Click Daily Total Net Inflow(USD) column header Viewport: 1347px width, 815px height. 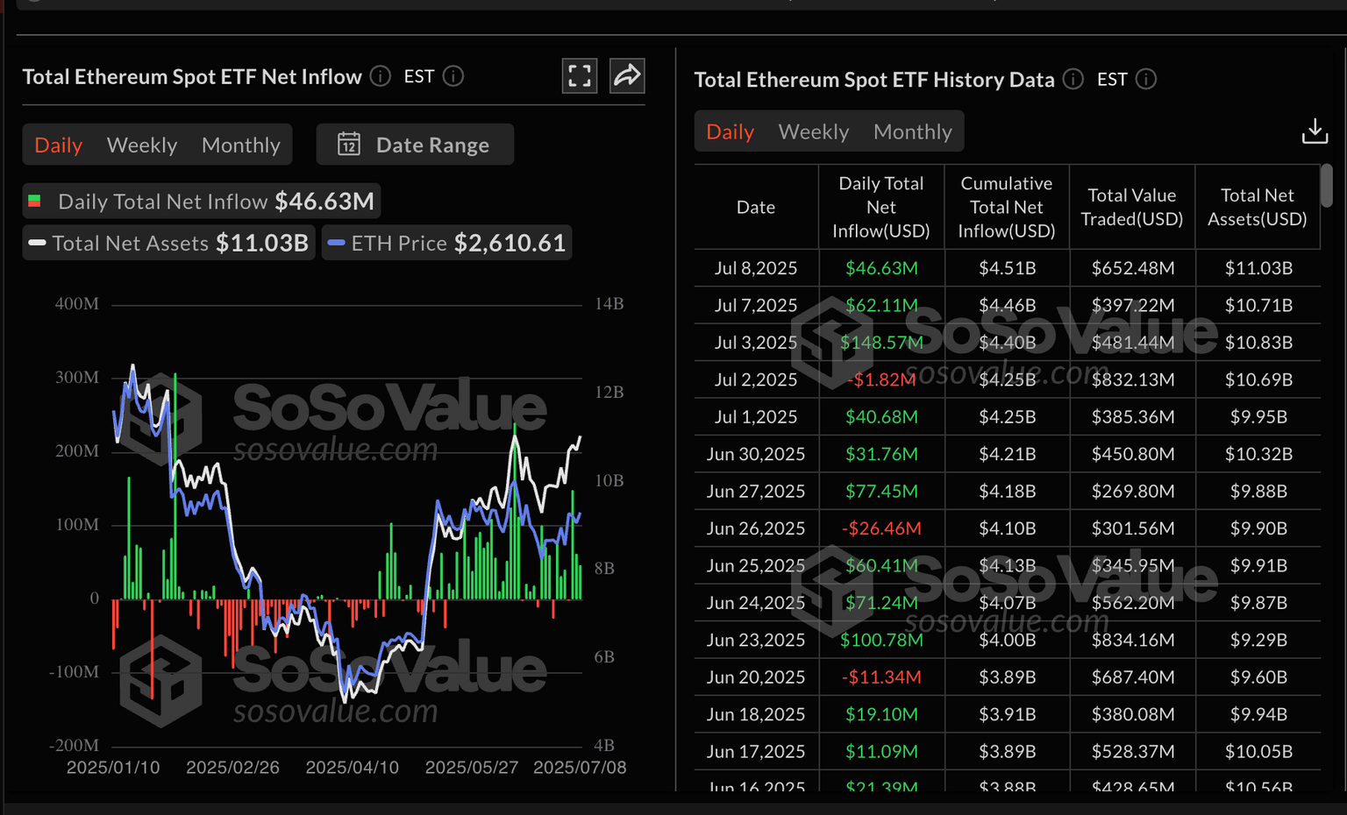coord(881,207)
